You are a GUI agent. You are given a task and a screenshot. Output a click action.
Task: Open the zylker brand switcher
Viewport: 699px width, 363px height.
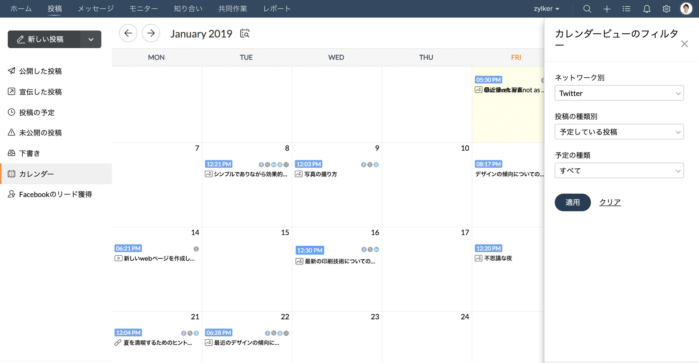pos(546,9)
